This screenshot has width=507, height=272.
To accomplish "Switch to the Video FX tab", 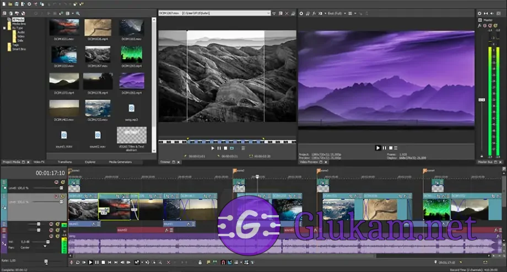I will point(39,162).
